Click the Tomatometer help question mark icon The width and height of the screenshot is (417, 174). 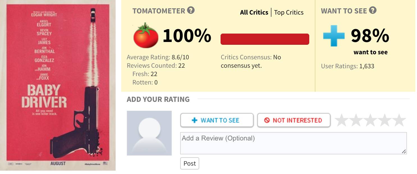[191, 11]
